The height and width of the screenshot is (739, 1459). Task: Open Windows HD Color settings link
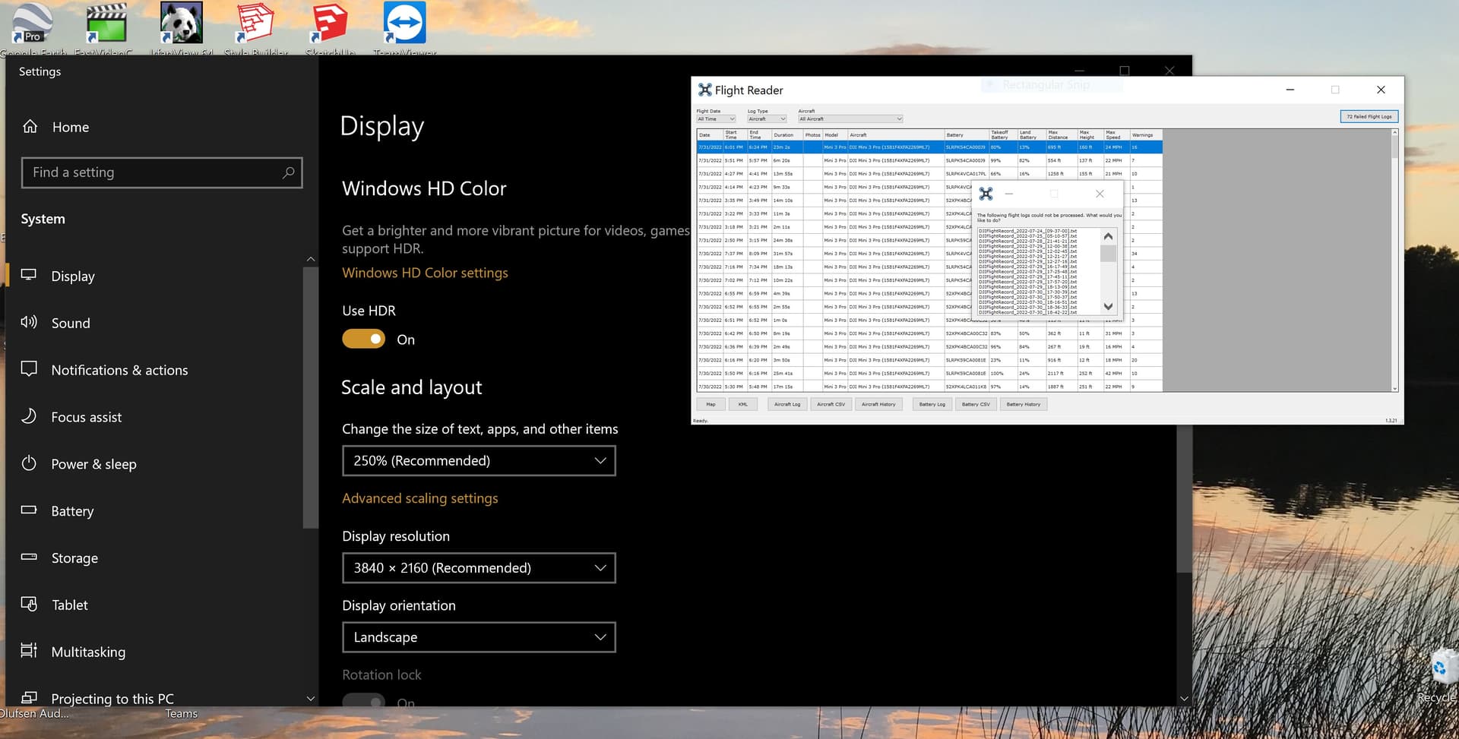coord(425,273)
